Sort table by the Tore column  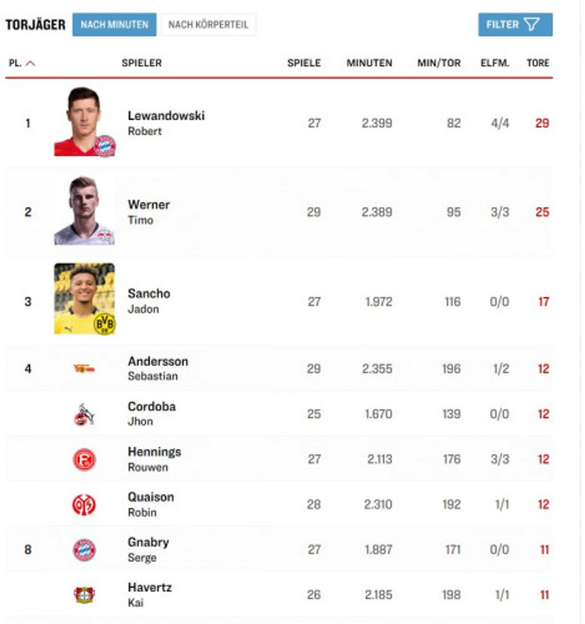coord(538,63)
